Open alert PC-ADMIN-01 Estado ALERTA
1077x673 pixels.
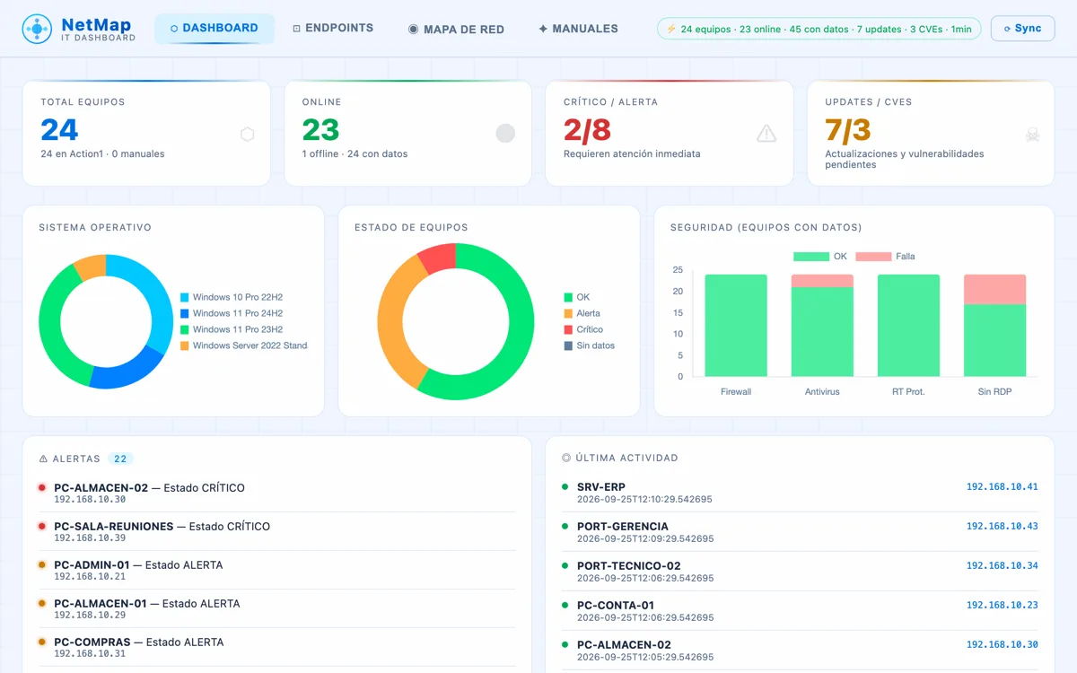point(276,570)
